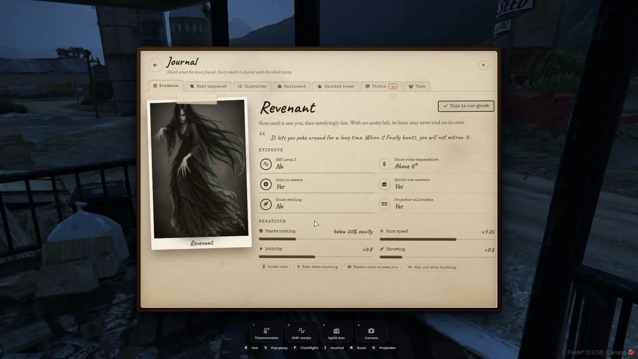Viewport: 638px width, 359px height.
Task: Click the Hunts late tag
Action: coord(275,267)
